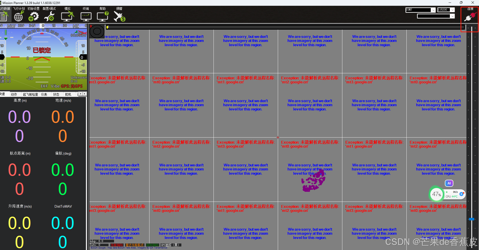Click the EKF status label on HUD
Viewport: 479px width, 250px height.
pyautogui.click(x=44, y=86)
